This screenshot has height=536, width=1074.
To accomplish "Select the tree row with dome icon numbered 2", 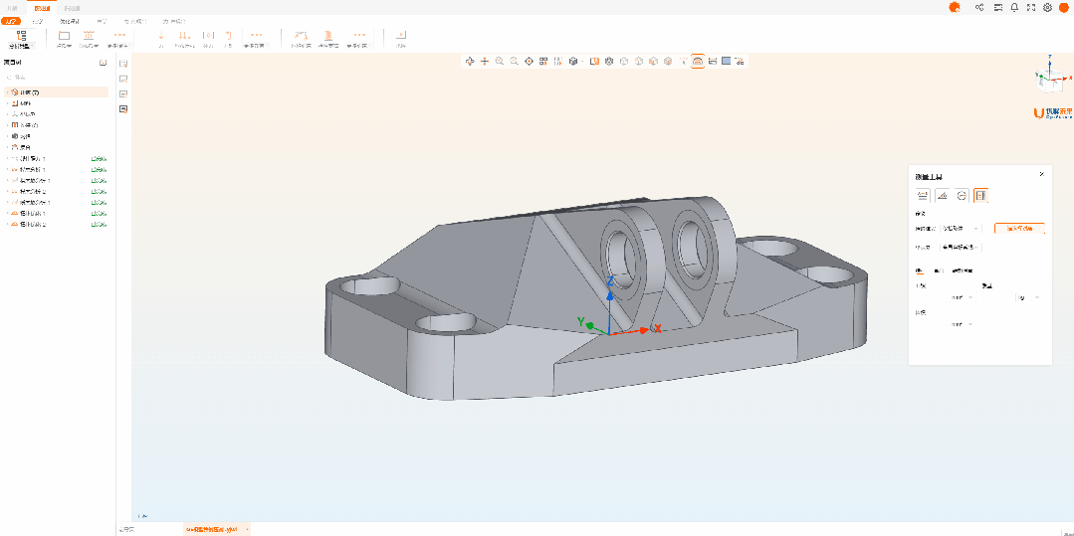I will point(56,225).
